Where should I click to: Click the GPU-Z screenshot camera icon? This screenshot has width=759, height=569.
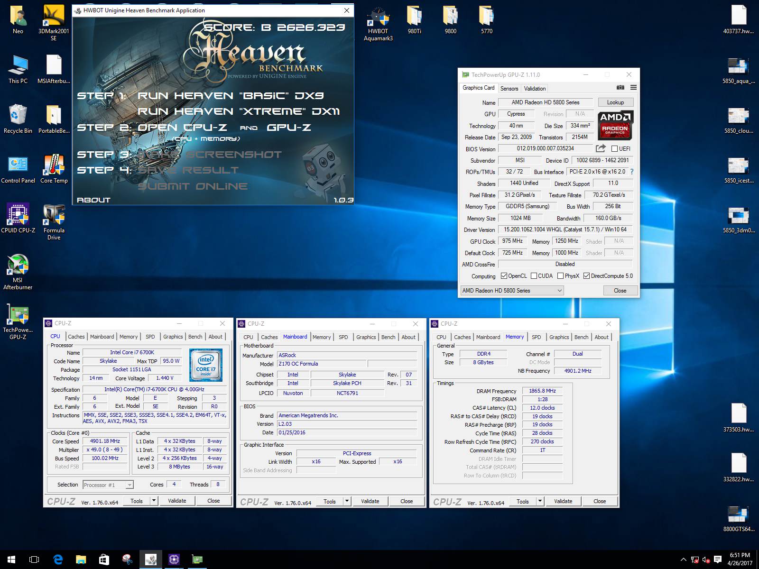coord(620,88)
